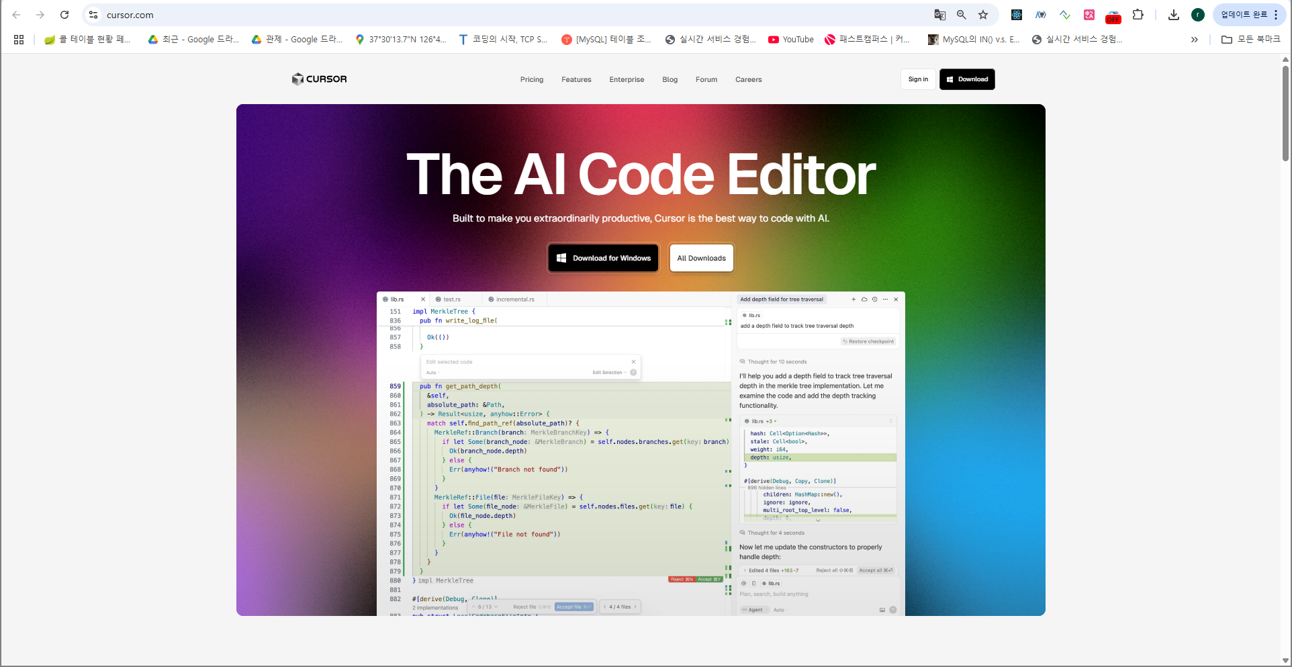Open the pink translator extension
Image resolution: width=1292 pixels, height=667 pixels.
point(1089,15)
